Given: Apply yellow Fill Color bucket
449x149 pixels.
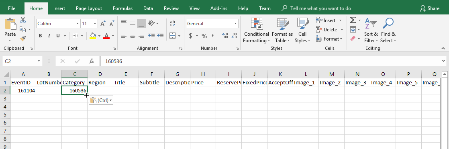Looking at the screenshot, I should (x=93, y=36).
